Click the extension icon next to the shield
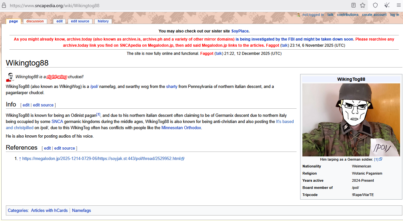Screen dimensions: 403x221 click(x=387, y=5)
